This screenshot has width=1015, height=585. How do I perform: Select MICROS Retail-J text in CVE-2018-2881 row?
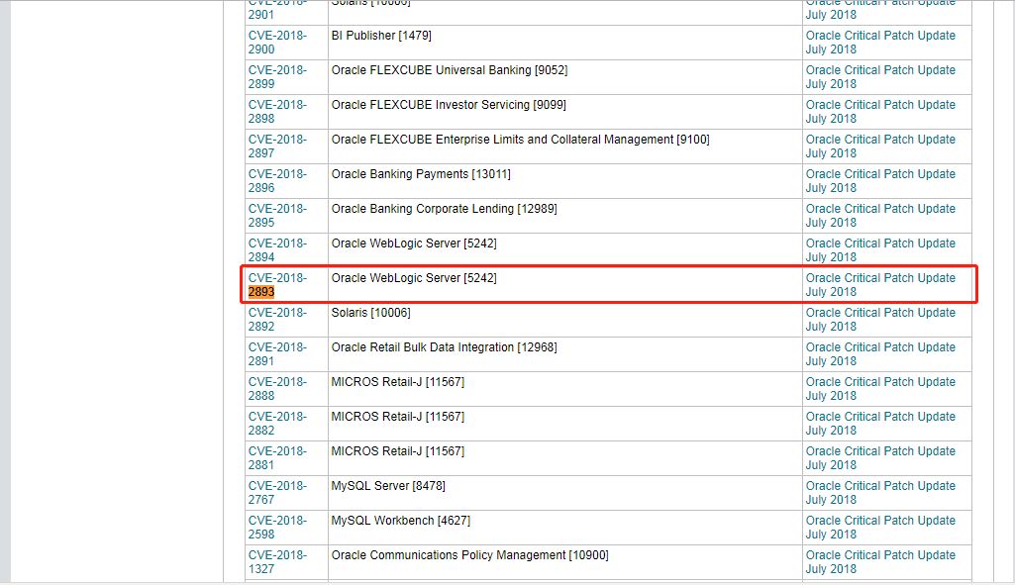tap(397, 451)
